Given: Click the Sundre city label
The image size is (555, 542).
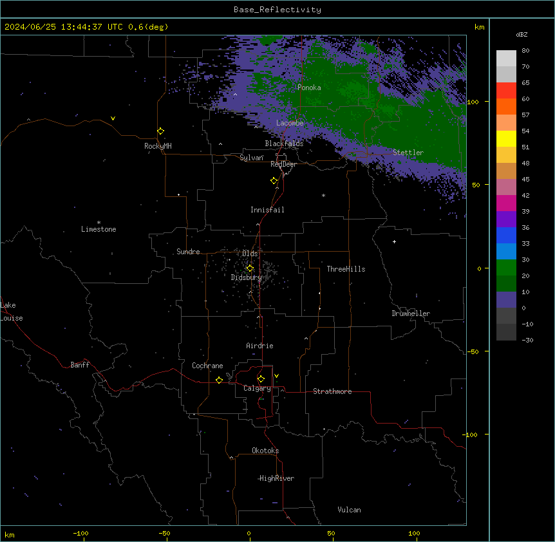Looking at the screenshot, I should 188,252.
